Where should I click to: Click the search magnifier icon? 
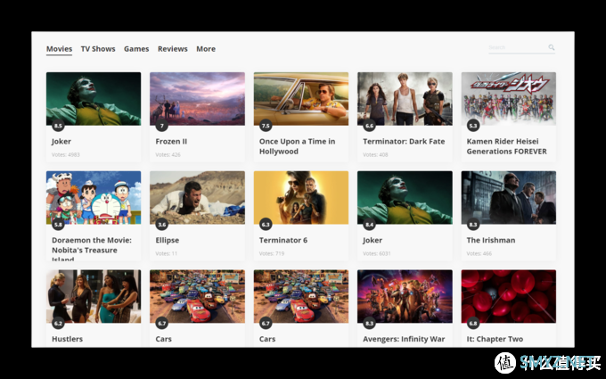(551, 47)
